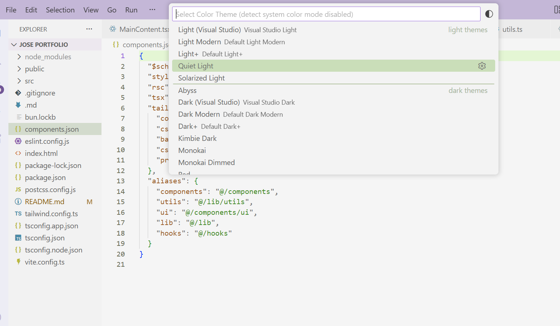This screenshot has height=326, width=560.
Task: Click the git icon beside .gitignore
Action: click(18, 93)
